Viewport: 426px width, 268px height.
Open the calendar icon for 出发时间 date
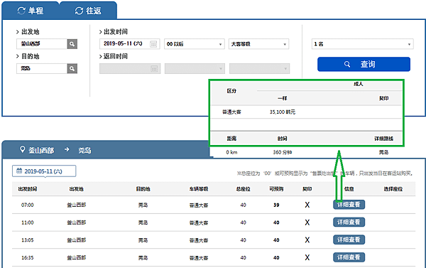point(153,44)
